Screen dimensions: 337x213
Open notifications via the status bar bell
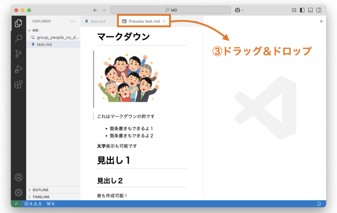[x=319, y=203]
